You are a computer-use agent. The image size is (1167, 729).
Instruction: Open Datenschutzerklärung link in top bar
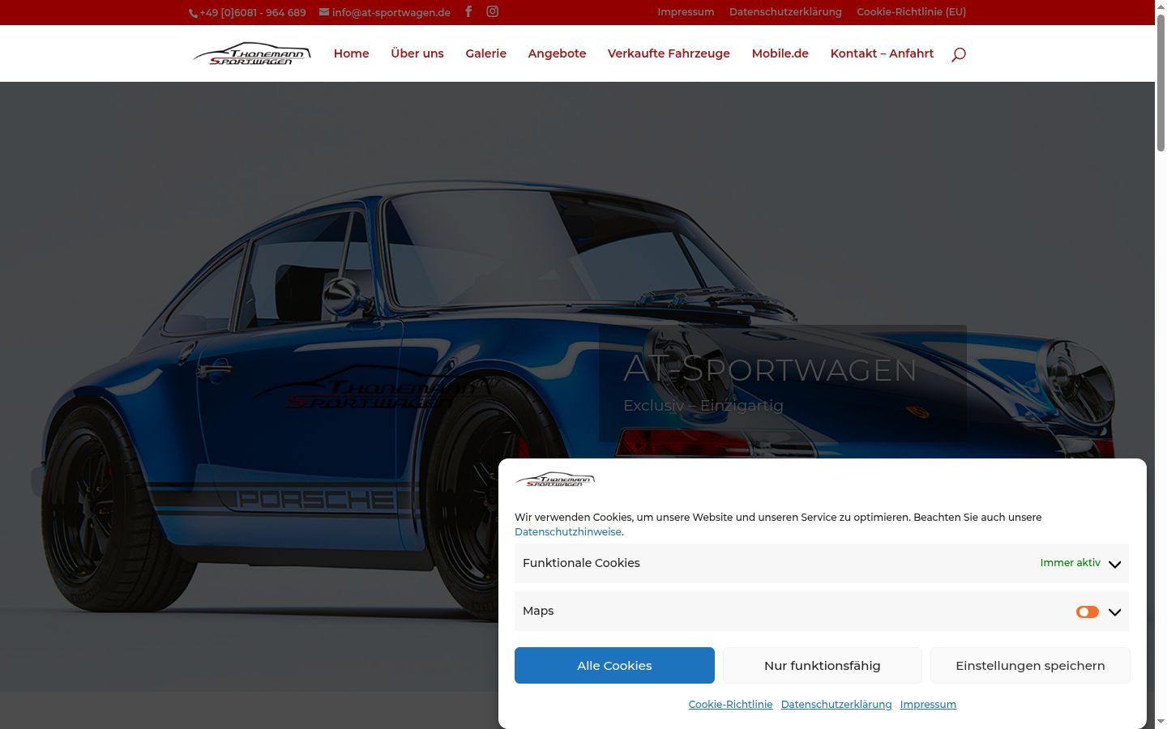coord(785,12)
